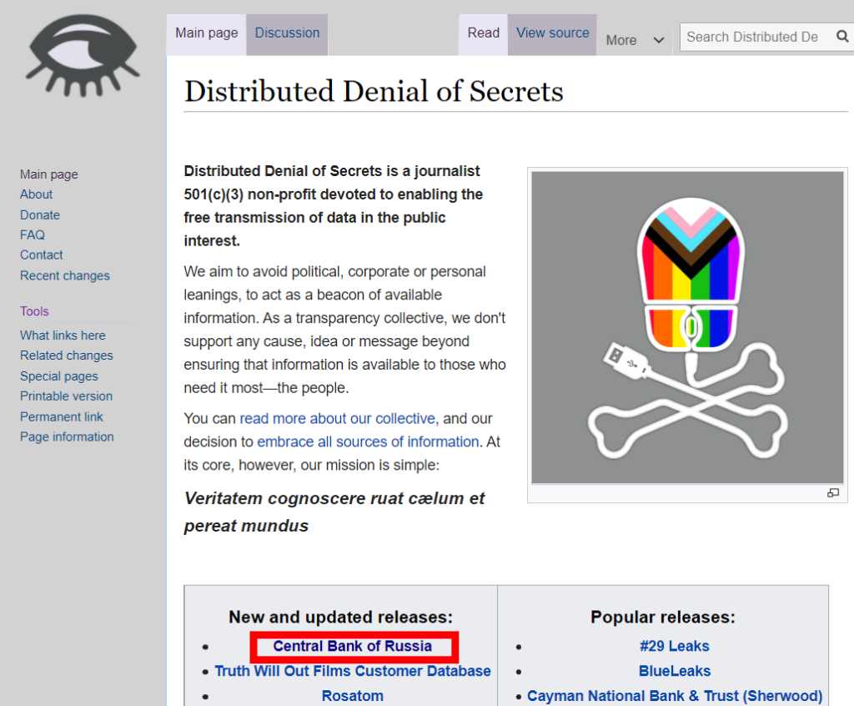Viewport: 854px width, 706px height.
Task: Enlarge image via the expand icon
Action: 832,493
